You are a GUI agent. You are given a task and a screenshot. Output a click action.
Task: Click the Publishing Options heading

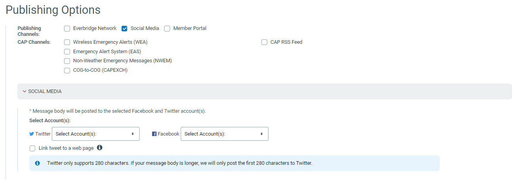(53, 10)
